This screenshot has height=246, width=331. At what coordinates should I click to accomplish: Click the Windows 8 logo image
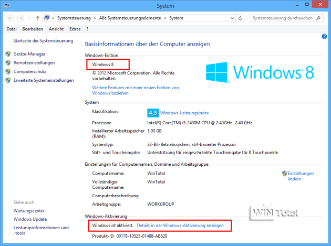pos(260,72)
